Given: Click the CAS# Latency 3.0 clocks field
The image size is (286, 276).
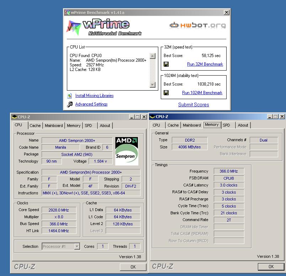Looking at the screenshot, I should click(x=229, y=185).
